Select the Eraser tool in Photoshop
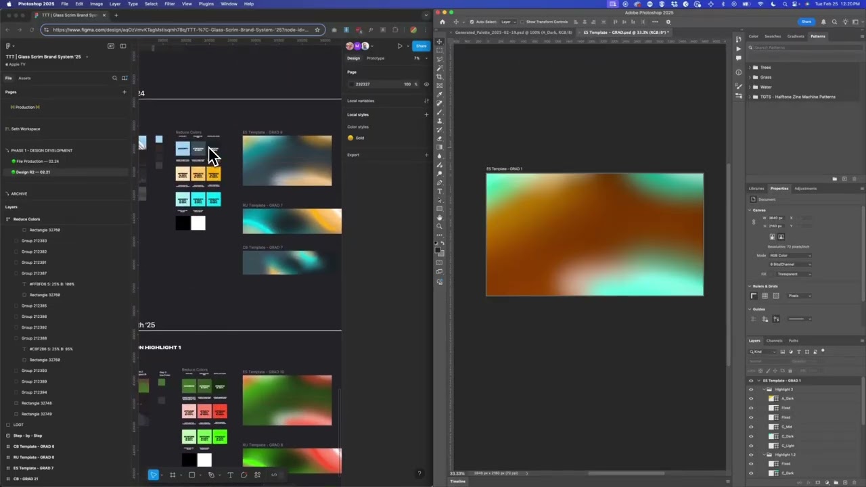The image size is (866, 487). coord(440,139)
